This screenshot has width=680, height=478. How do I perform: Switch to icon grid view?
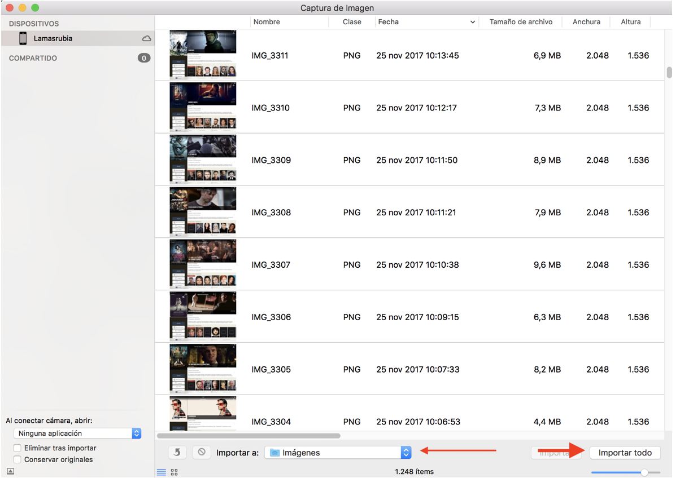[174, 472]
